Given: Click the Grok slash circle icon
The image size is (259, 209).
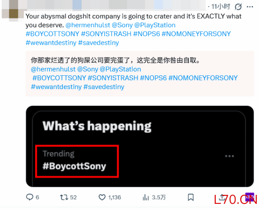Looking at the screenshot, I should 238,7.
